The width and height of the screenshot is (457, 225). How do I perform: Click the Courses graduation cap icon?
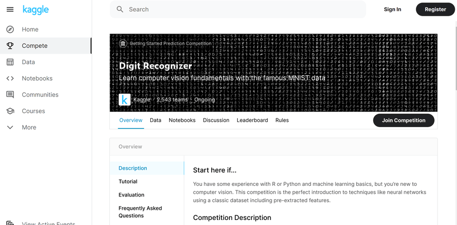point(10,111)
